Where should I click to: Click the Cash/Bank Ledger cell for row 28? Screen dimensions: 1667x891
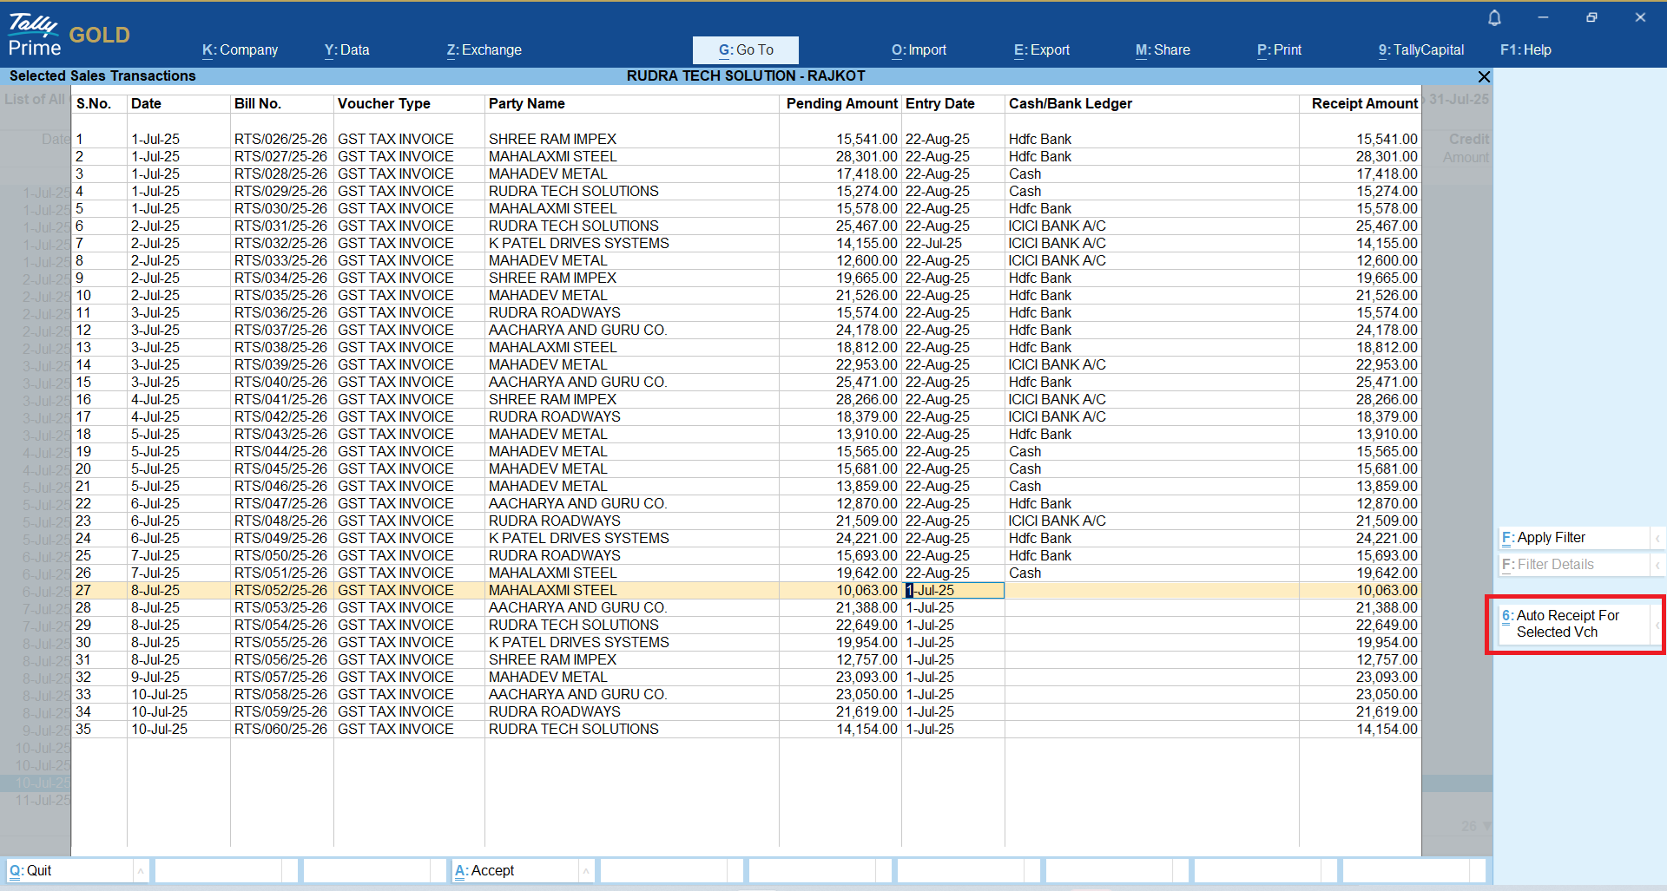(1150, 607)
